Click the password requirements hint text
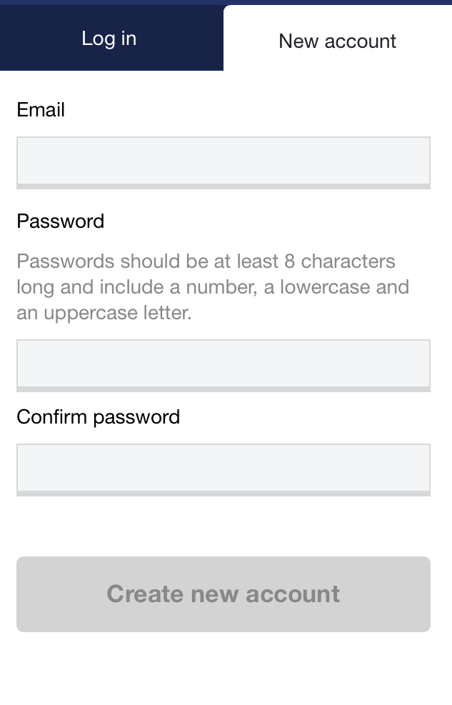 pos(213,287)
